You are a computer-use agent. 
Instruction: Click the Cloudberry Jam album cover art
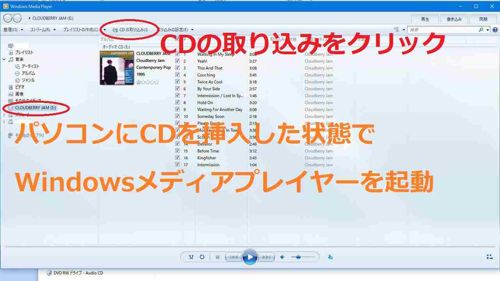[116, 68]
